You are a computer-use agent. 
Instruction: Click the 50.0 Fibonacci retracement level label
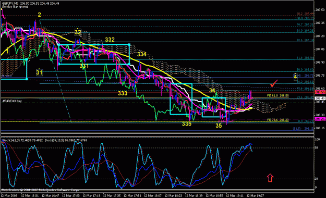click(x=305, y=70)
